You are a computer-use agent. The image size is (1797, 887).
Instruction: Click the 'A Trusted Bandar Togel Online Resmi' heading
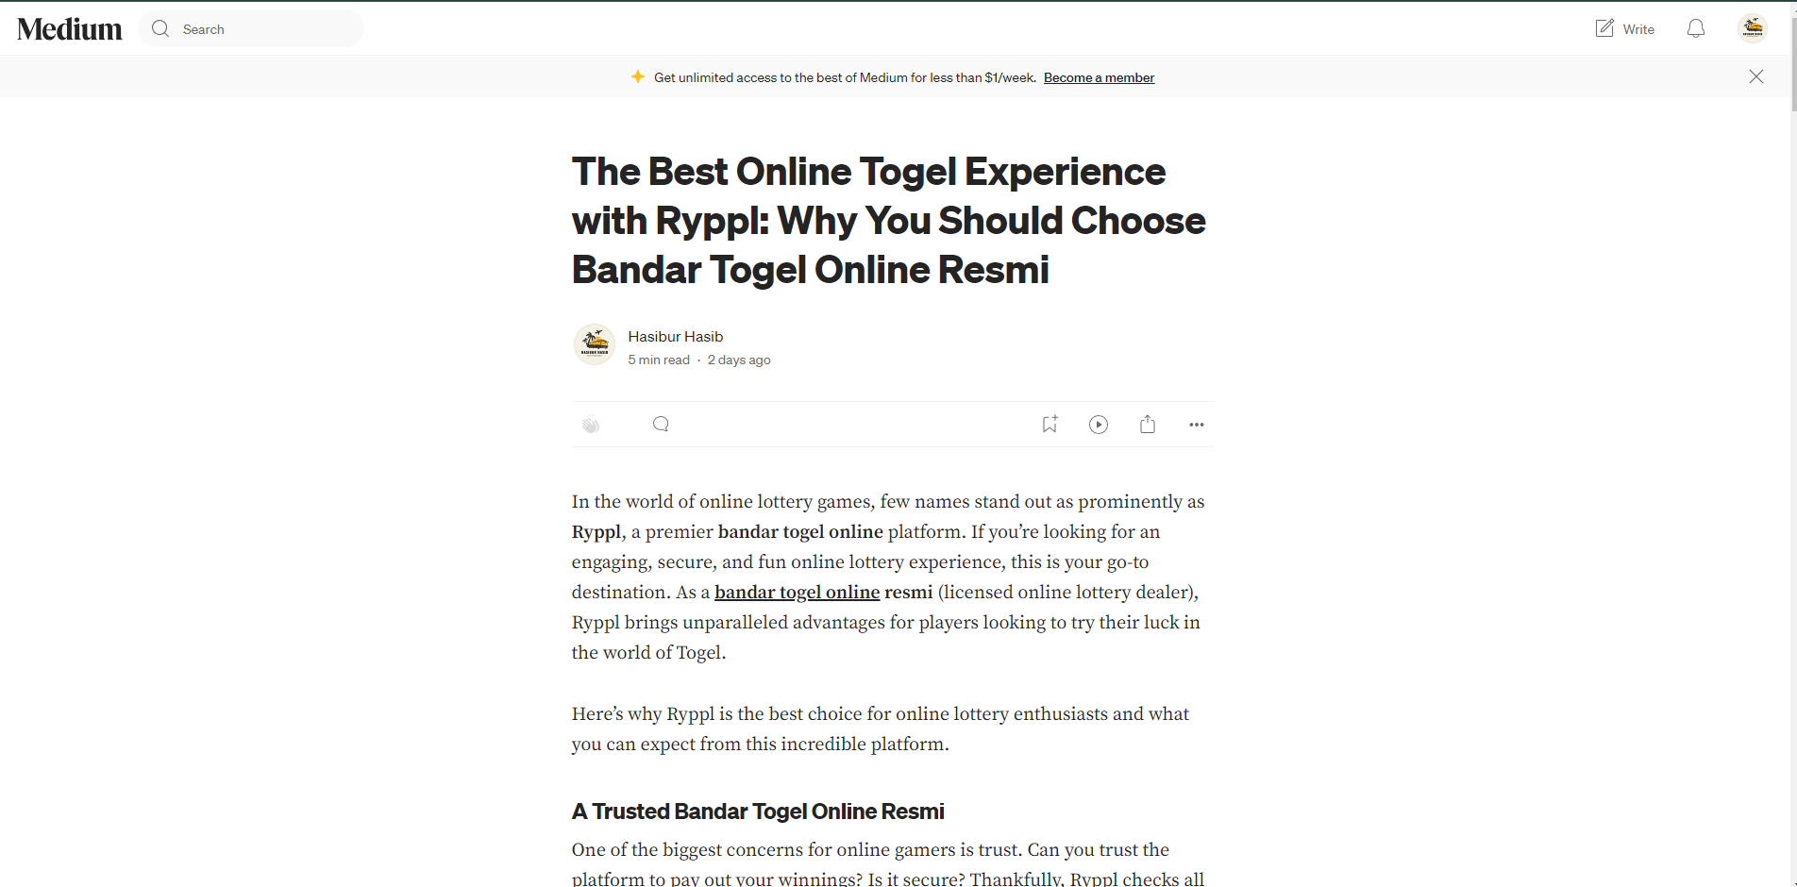point(758,812)
